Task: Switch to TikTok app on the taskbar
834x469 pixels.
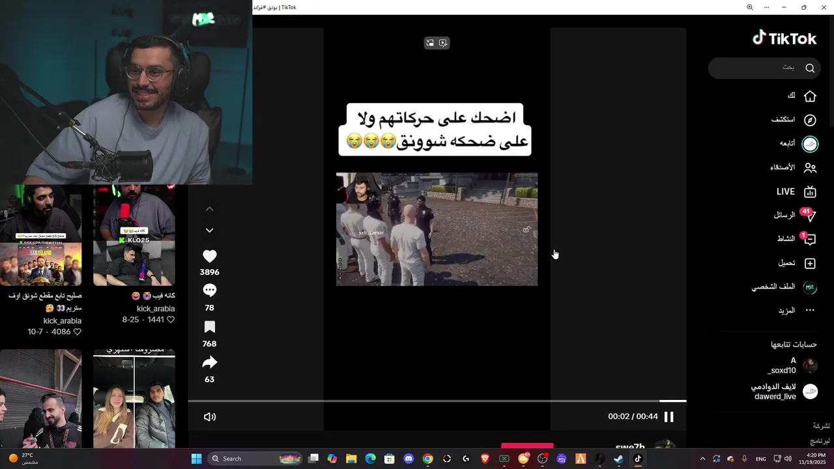Action: coord(638,459)
